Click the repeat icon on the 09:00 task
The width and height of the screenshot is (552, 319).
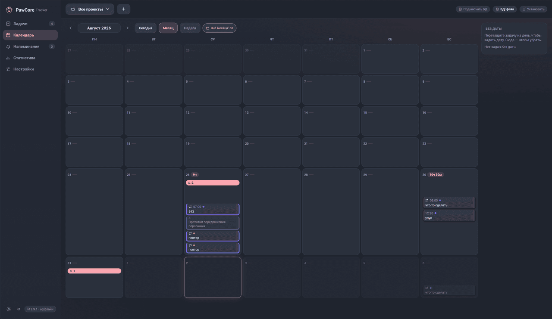427,200
